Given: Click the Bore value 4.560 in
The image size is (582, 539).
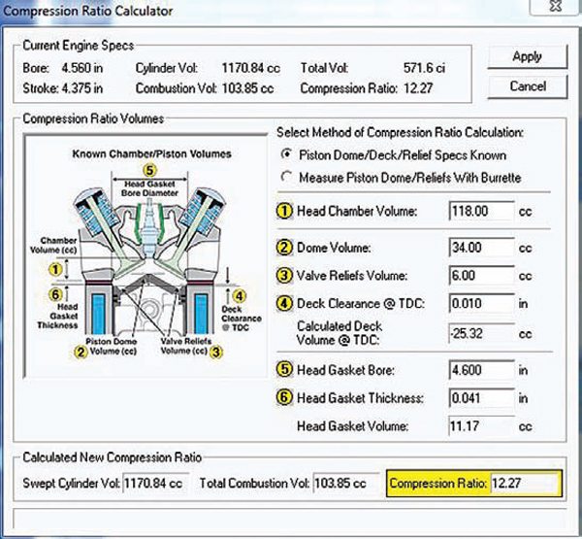Looking at the screenshot, I should pos(82,68).
